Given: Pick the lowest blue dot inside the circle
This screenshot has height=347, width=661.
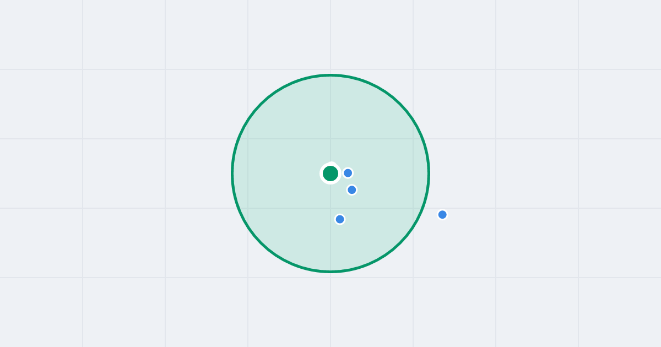Looking at the screenshot, I should coord(340,219).
